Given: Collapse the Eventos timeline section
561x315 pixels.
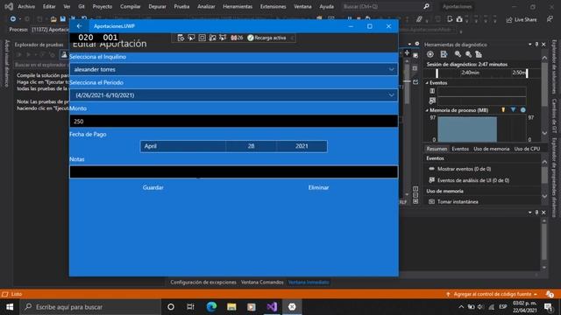Looking at the screenshot, I should (x=427, y=82).
